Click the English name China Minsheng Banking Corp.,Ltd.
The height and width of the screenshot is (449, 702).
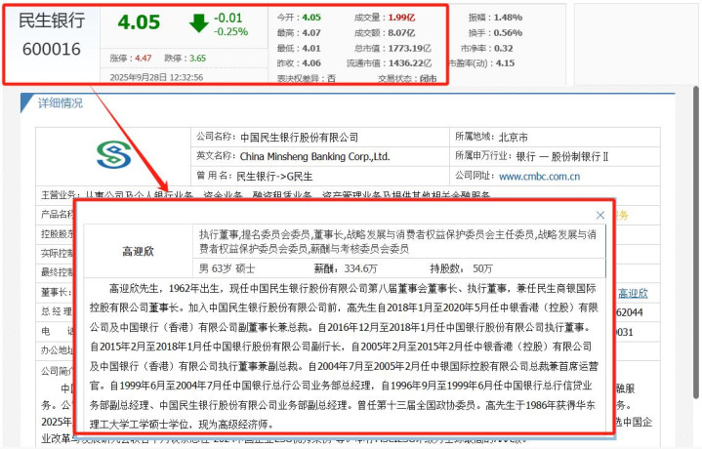point(314,157)
